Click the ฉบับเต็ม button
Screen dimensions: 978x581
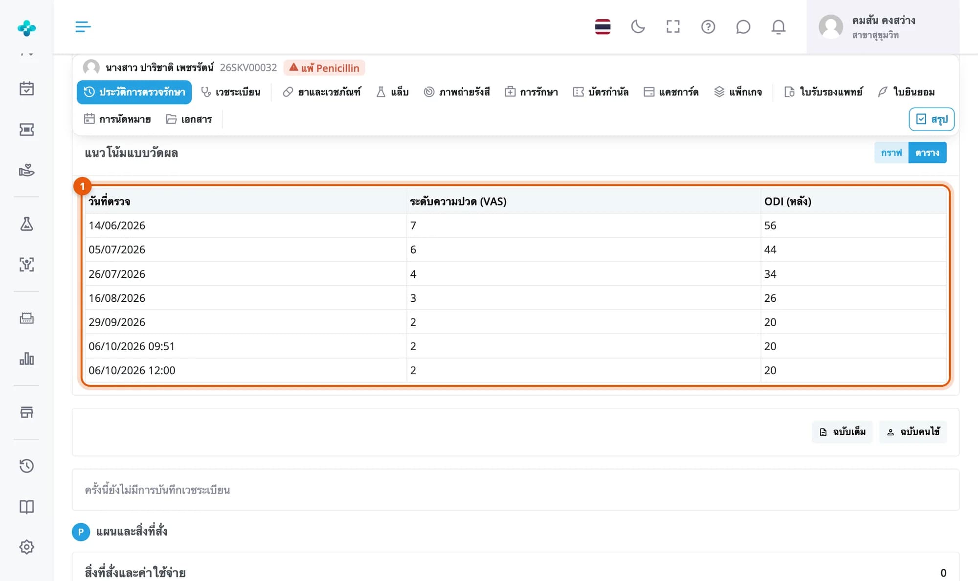(842, 432)
